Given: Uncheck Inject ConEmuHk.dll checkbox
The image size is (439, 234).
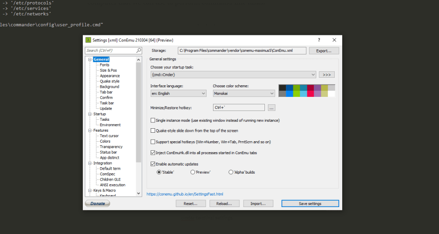Looking at the screenshot, I should tap(153, 153).
